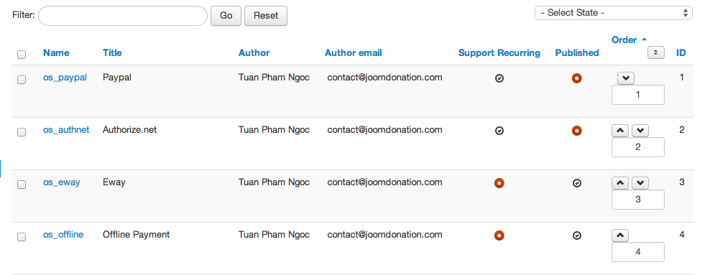Image resolution: width=710 pixels, height=275 pixels.
Task: Move os_authnet up in order
Action: click(x=620, y=131)
